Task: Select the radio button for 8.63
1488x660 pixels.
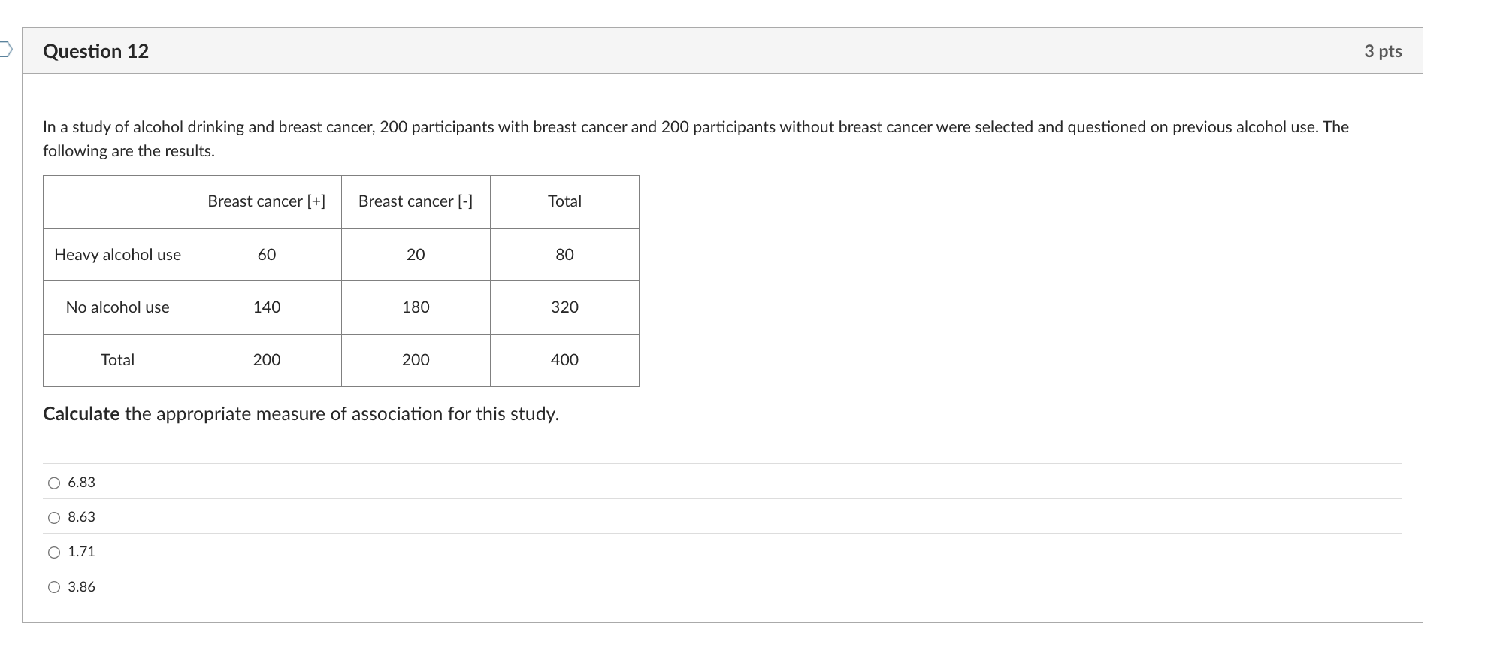Action: tap(53, 516)
